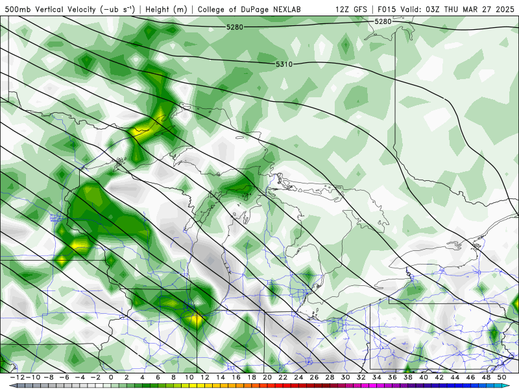519x389 pixels.
Task: Select the '32' color bar tick label
Action: click(361, 377)
